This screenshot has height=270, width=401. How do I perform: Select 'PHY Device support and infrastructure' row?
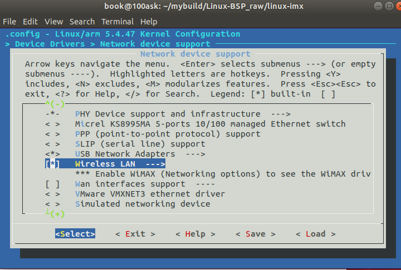(x=168, y=114)
